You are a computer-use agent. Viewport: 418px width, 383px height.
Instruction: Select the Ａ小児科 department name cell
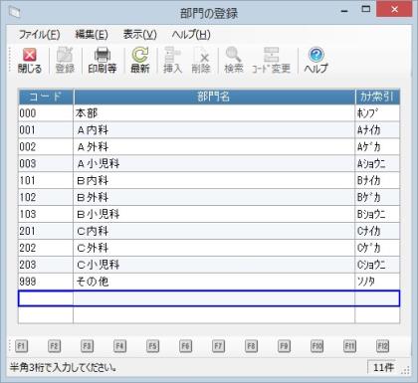point(214,164)
